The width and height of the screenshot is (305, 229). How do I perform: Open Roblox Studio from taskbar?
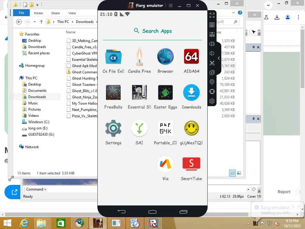[x=153, y=223]
